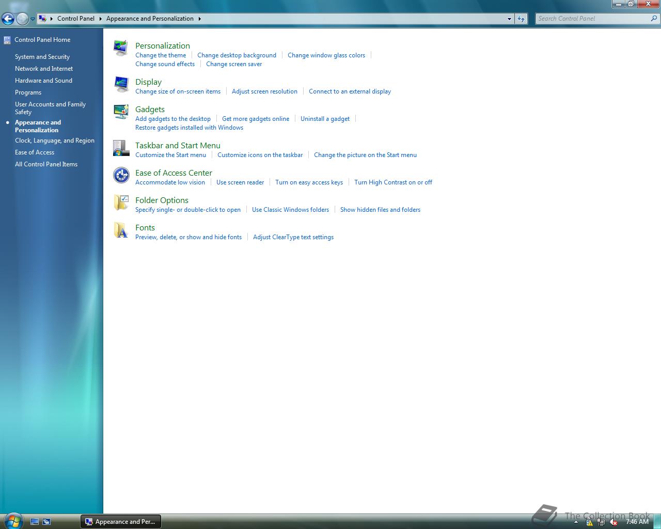Click Change desktop background link
Viewport: 661px width, 529px height.
pyautogui.click(x=237, y=55)
